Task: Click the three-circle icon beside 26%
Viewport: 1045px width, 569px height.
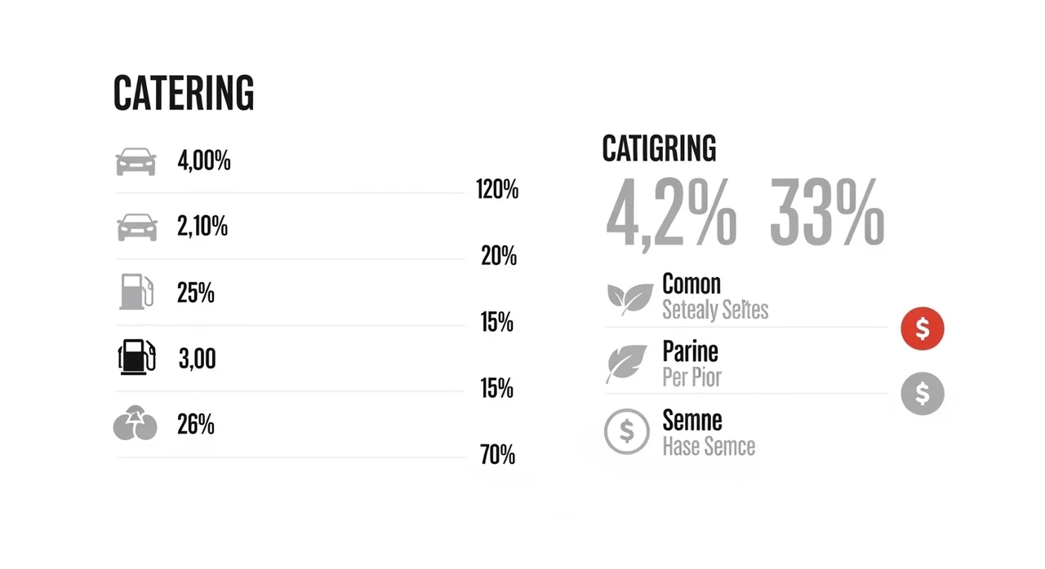Action: click(135, 424)
